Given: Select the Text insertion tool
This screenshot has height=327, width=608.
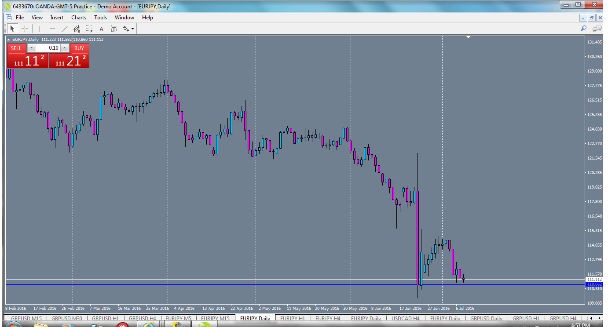Looking at the screenshot, I should click(101, 29).
